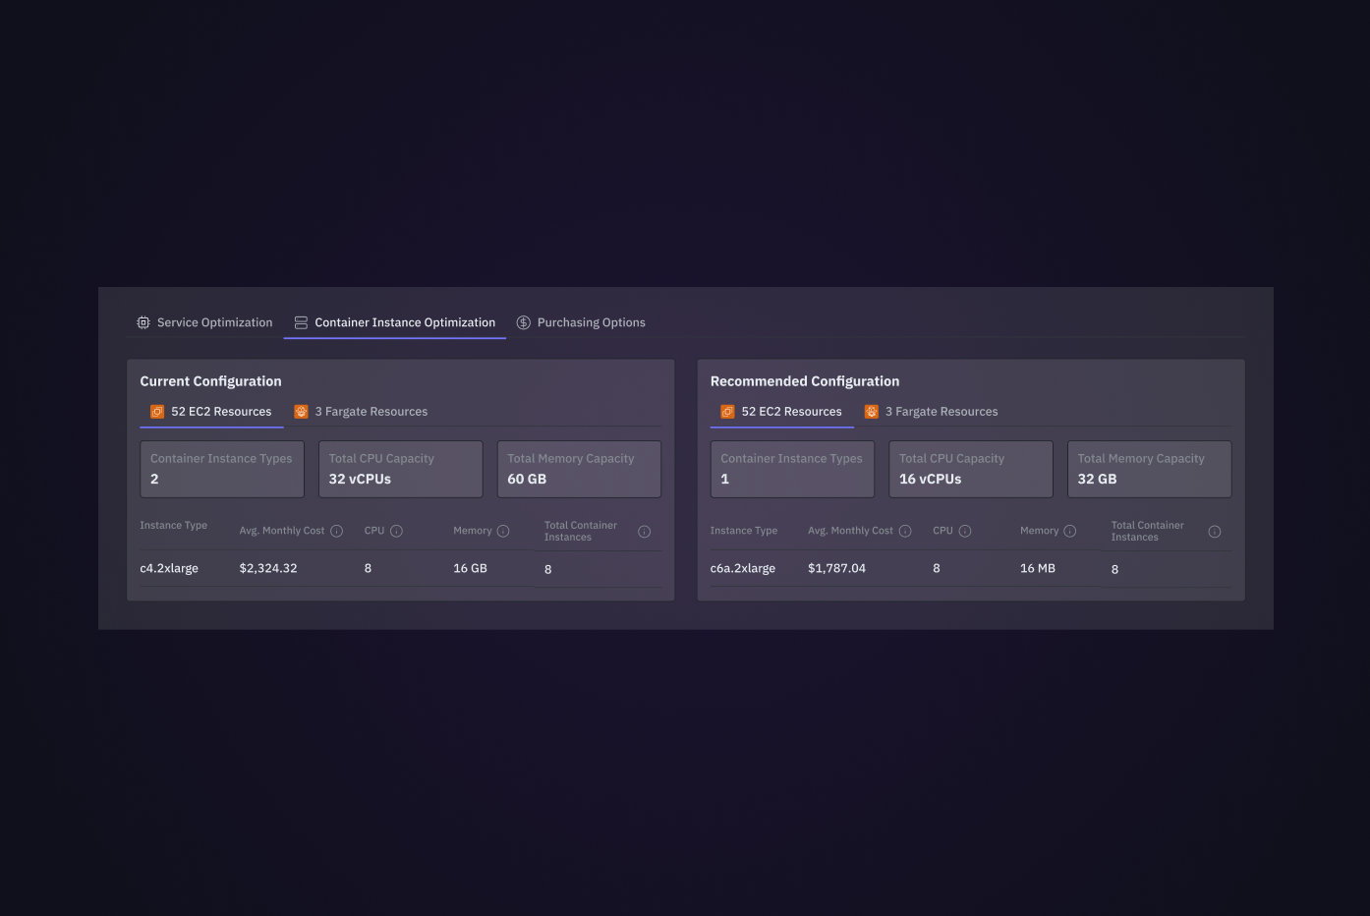This screenshot has width=1370, height=916.
Task: Switch to the Service Optimization tab
Action: click(204, 322)
